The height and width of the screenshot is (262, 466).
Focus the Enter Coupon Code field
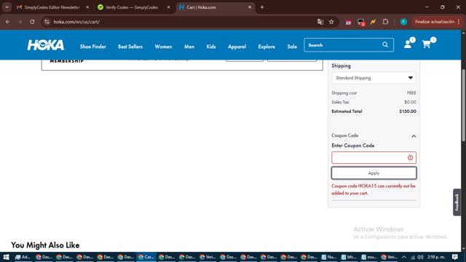tap(374, 158)
